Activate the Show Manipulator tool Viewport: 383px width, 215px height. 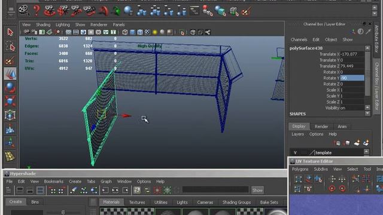coord(10,143)
